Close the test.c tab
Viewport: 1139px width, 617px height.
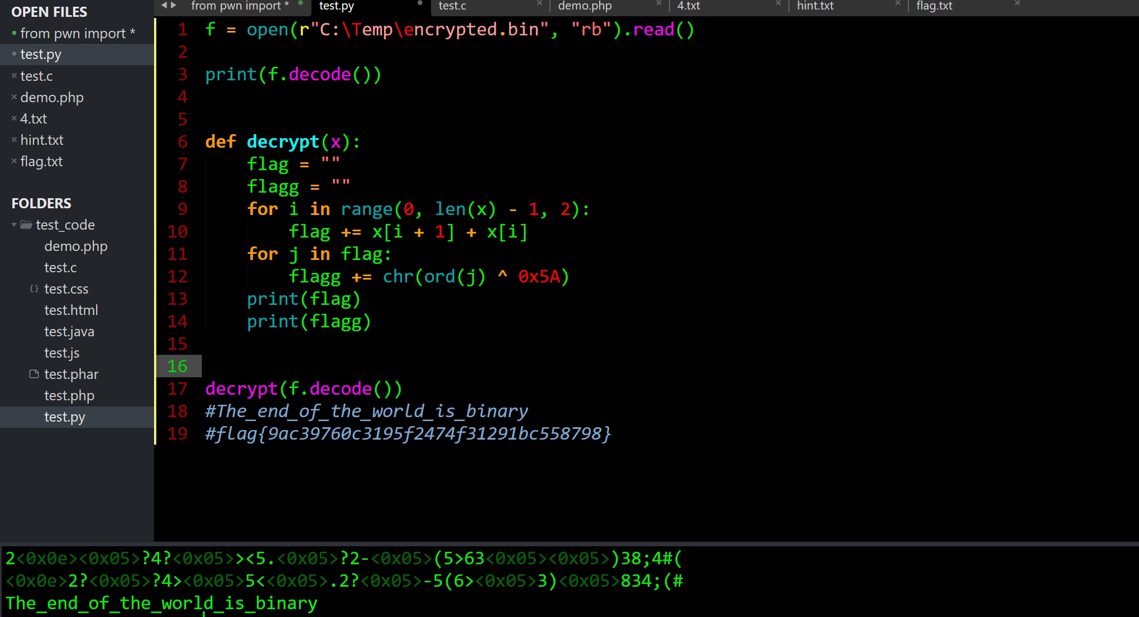click(x=539, y=3)
